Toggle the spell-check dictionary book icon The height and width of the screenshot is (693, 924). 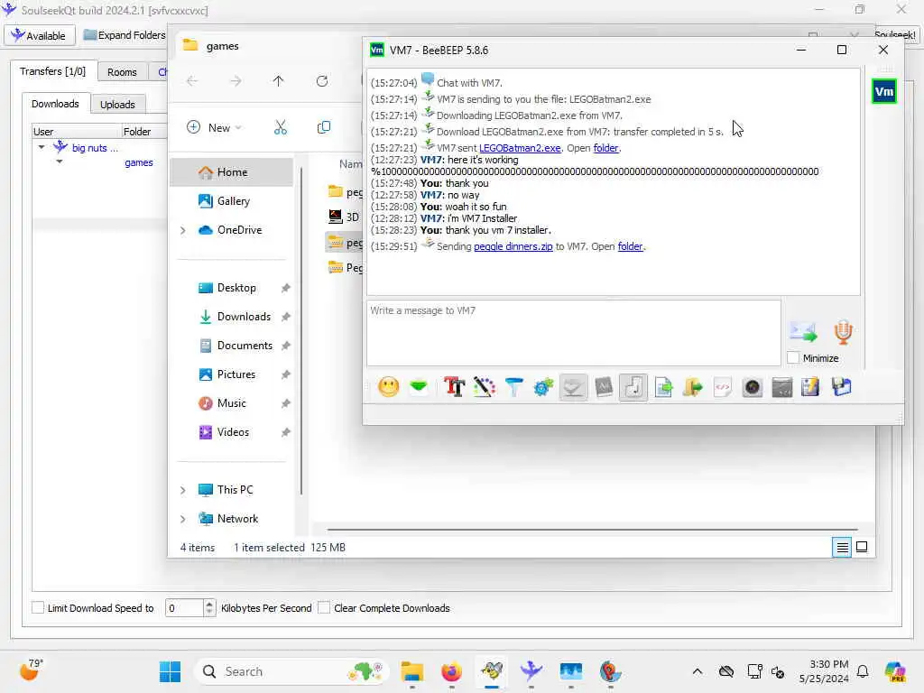click(604, 387)
